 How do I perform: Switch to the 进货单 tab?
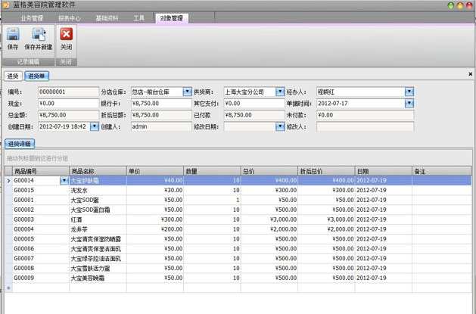[x=36, y=76]
